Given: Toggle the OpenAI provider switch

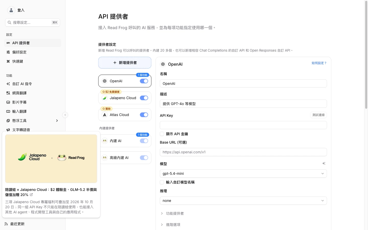Looking at the screenshot, I should click(x=144, y=81).
